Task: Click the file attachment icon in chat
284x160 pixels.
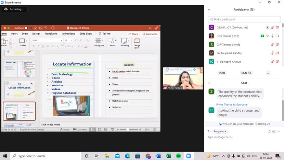Action: pos(269,131)
